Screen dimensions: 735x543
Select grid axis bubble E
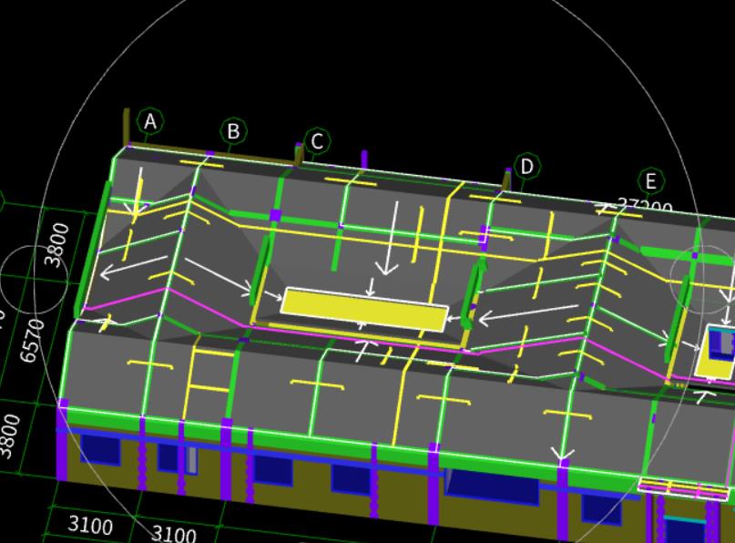[651, 181]
